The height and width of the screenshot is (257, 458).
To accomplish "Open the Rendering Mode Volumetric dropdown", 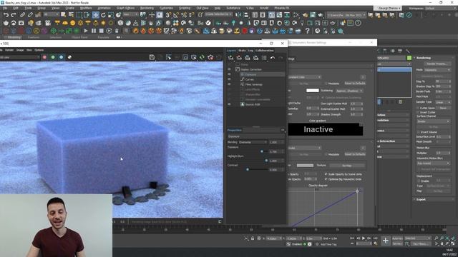I will coord(437,70).
